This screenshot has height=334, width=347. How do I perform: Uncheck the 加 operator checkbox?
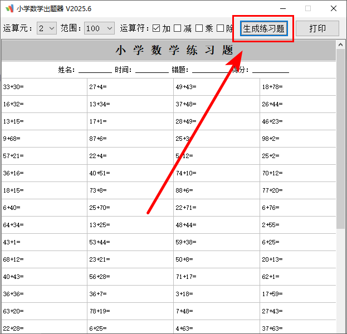[x=157, y=28]
